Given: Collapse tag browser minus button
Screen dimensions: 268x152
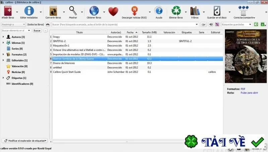Looking at the screenshot, I should coord(45,30).
